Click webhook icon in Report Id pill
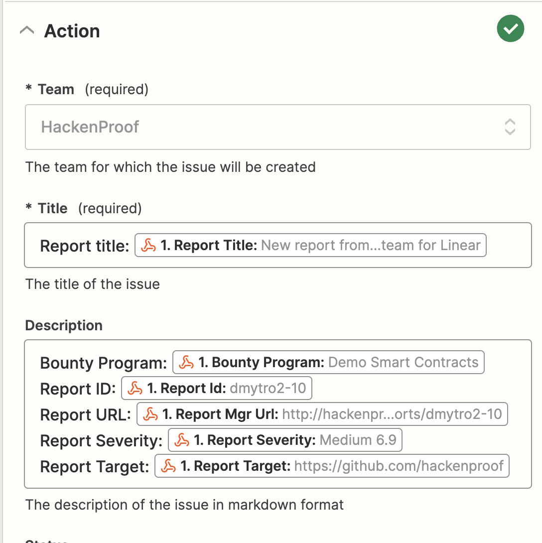 (x=135, y=389)
